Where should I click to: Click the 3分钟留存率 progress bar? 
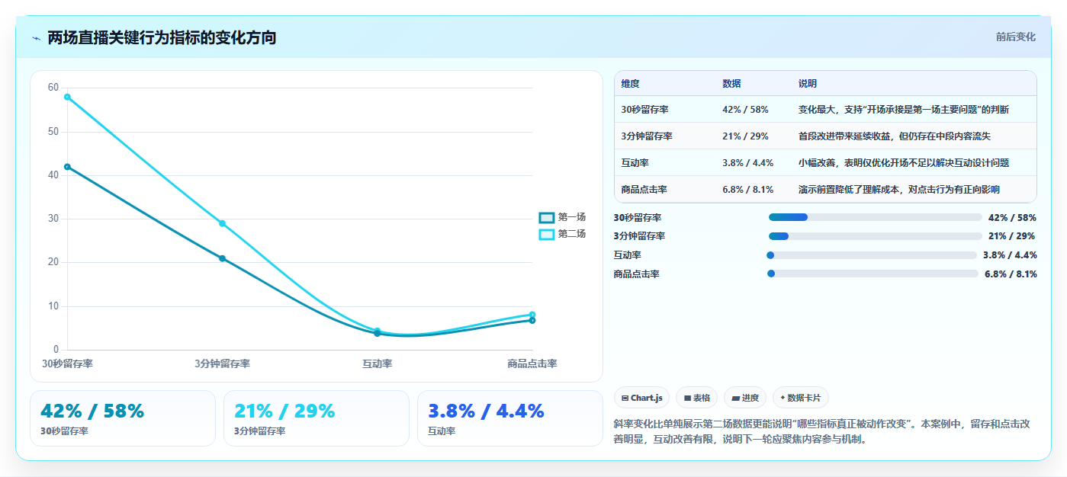[876, 236]
